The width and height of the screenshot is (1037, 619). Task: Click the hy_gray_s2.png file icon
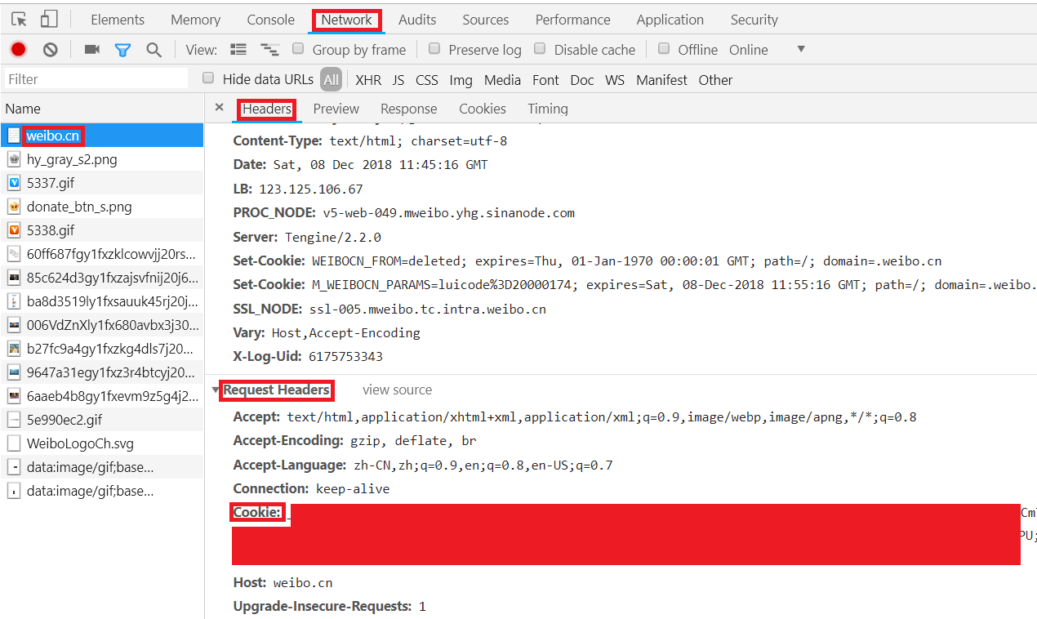(14, 159)
